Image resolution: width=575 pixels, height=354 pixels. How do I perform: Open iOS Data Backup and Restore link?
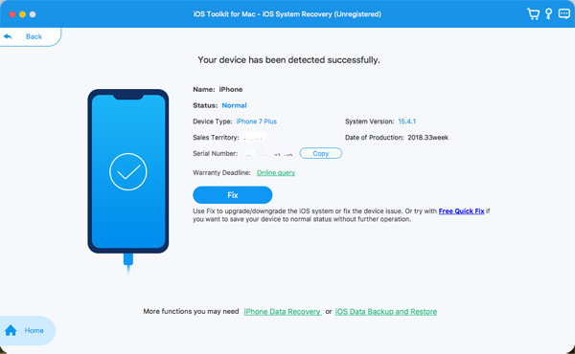point(386,312)
